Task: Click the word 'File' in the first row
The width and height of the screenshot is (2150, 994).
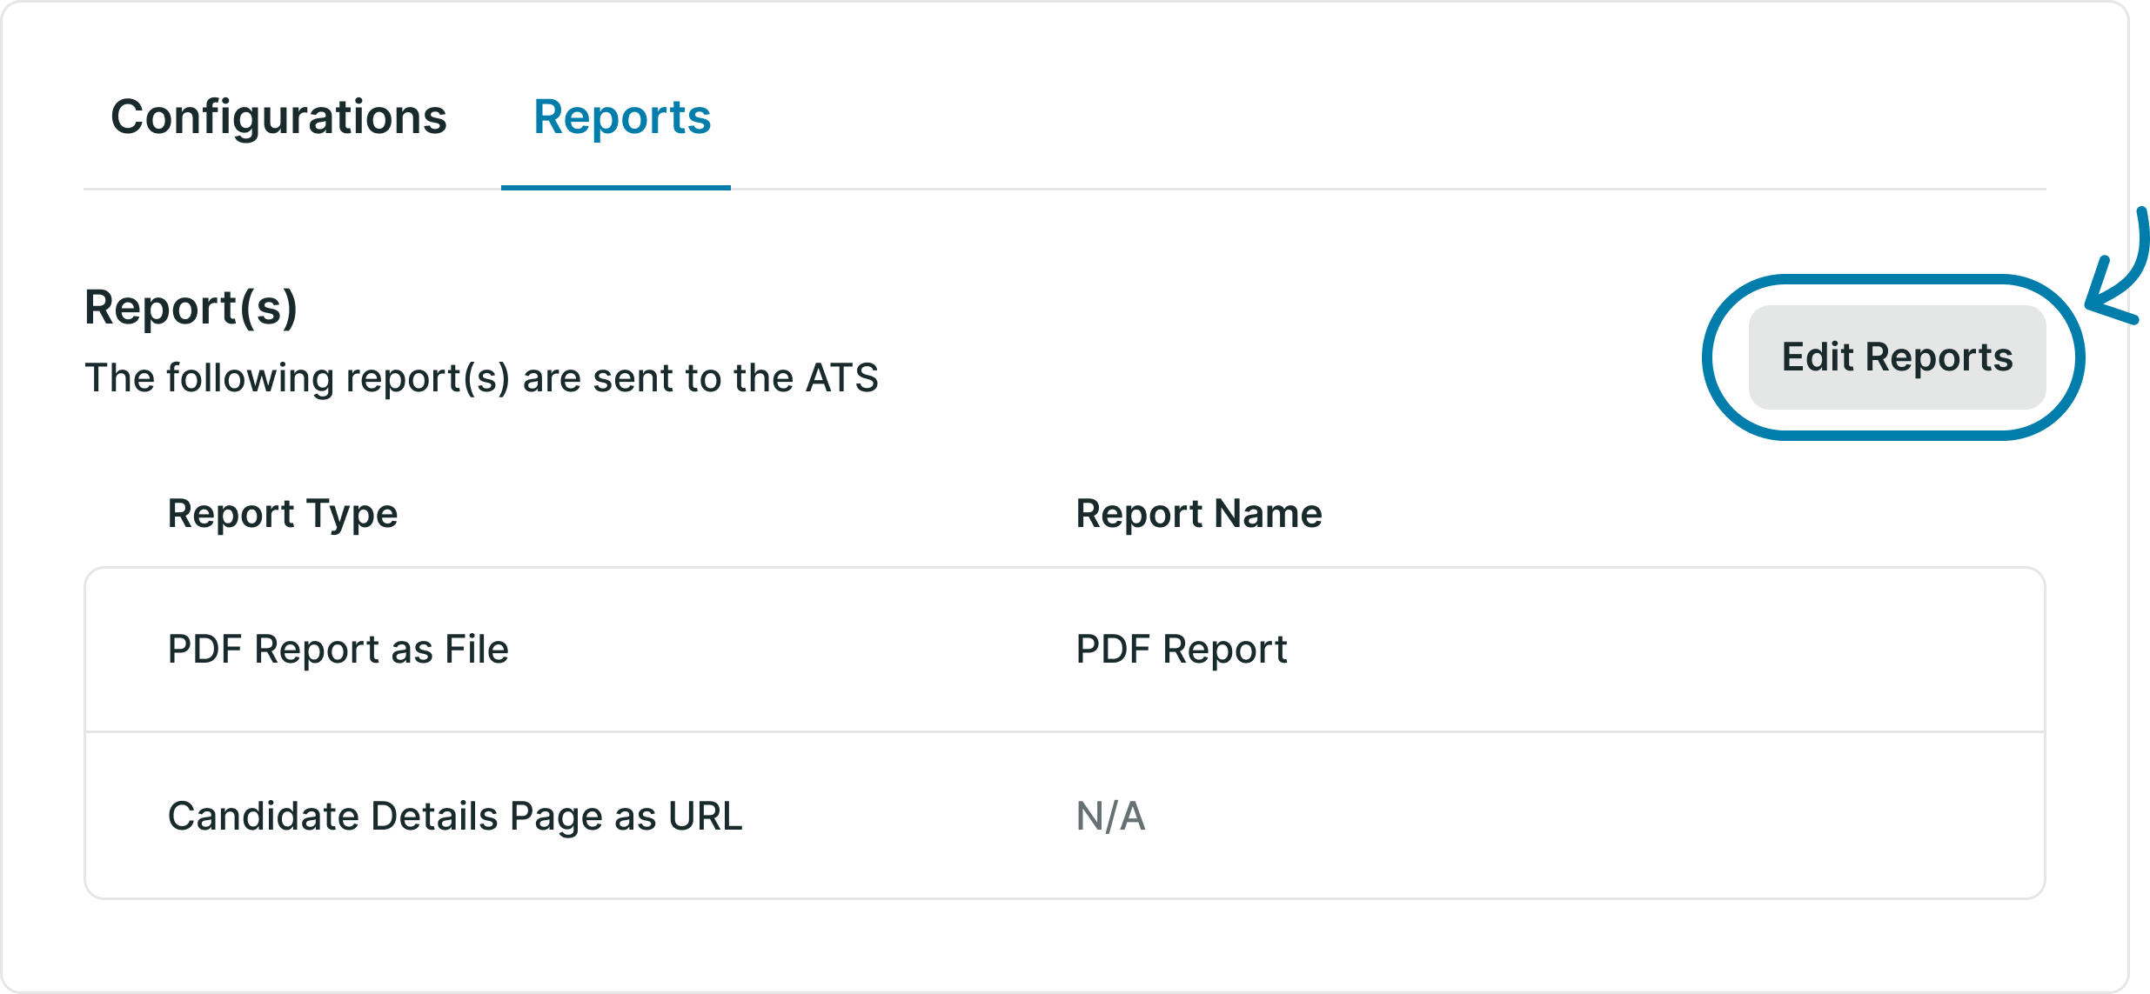Action: (x=476, y=649)
